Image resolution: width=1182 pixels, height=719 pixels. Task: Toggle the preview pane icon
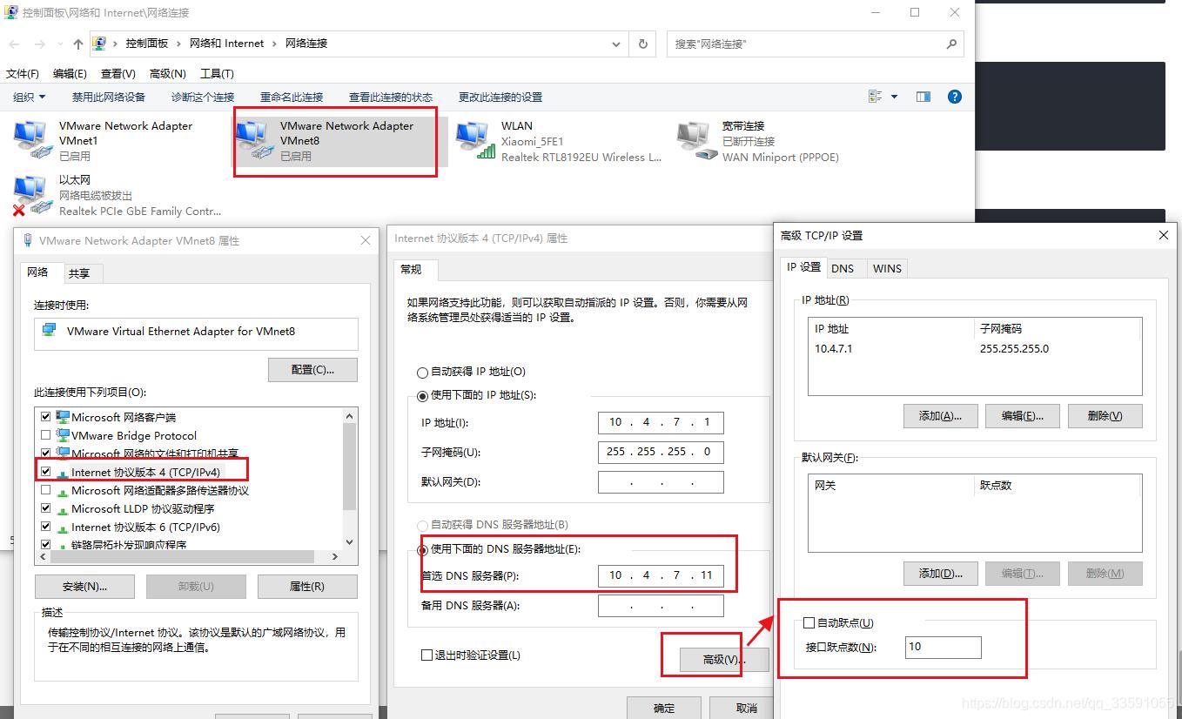pyautogui.click(x=923, y=97)
